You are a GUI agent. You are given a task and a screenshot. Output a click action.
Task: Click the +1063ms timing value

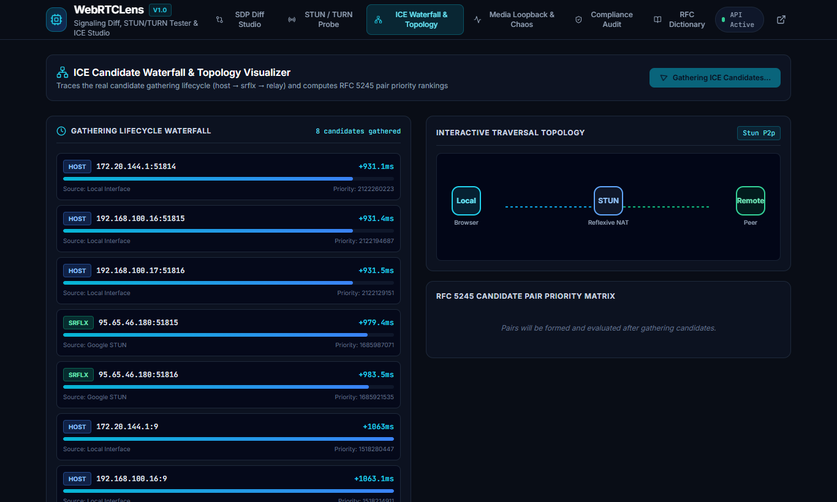(x=378, y=427)
